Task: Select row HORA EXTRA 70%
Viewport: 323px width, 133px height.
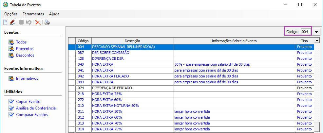Action: [x=191, y=123]
